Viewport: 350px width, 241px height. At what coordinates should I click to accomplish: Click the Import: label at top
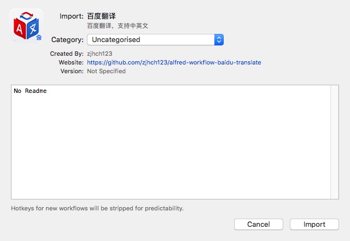pyautogui.click(x=72, y=16)
